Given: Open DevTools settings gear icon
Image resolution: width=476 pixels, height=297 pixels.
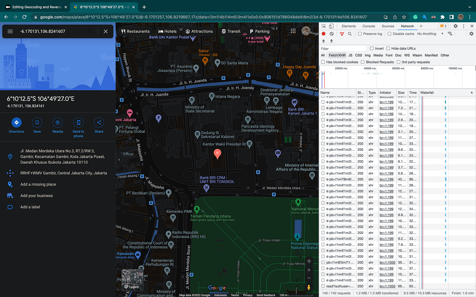Looking at the screenshot, I should pos(456,26).
